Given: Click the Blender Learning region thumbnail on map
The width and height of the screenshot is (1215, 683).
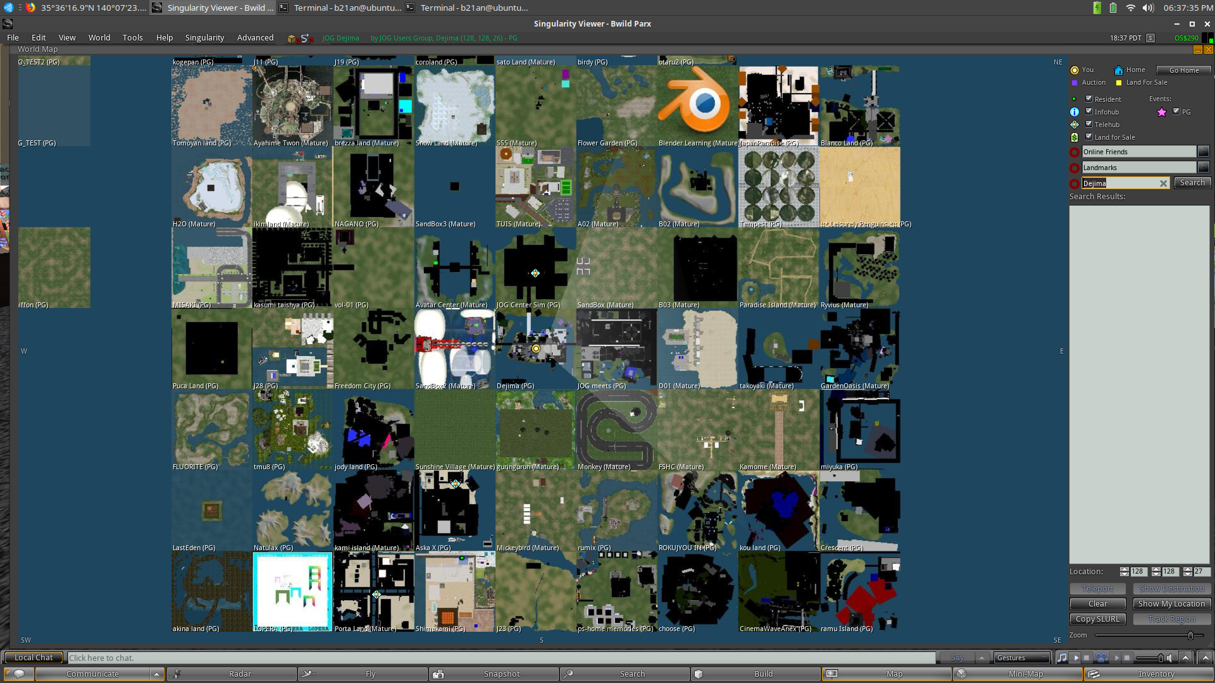Looking at the screenshot, I should (x=698, y=106).
